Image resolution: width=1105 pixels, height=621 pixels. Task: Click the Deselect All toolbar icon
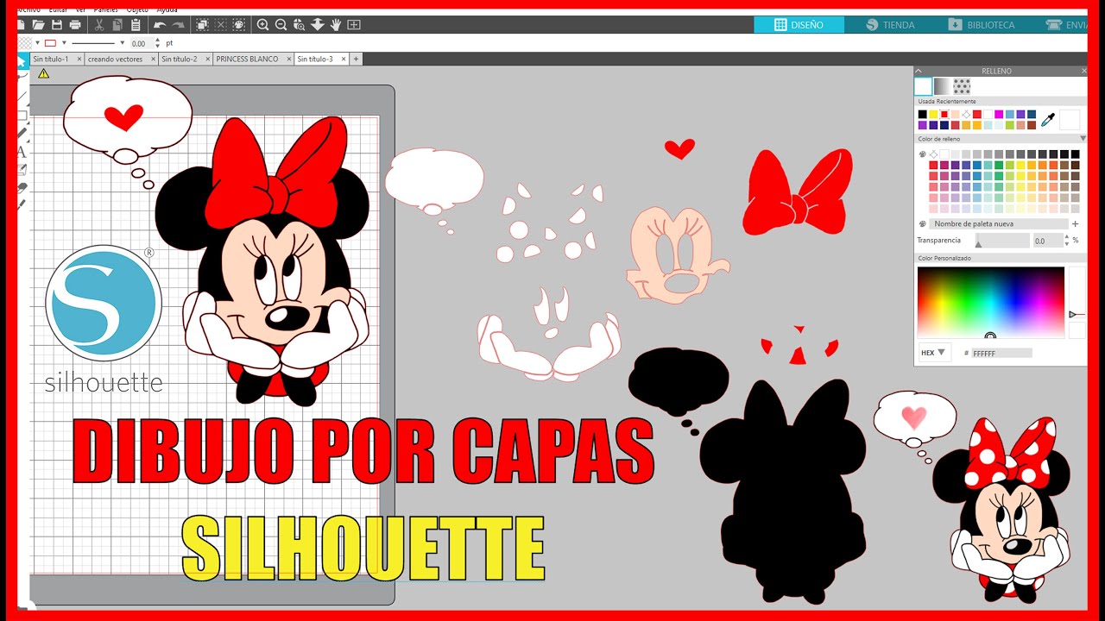[x=220, y=25]
